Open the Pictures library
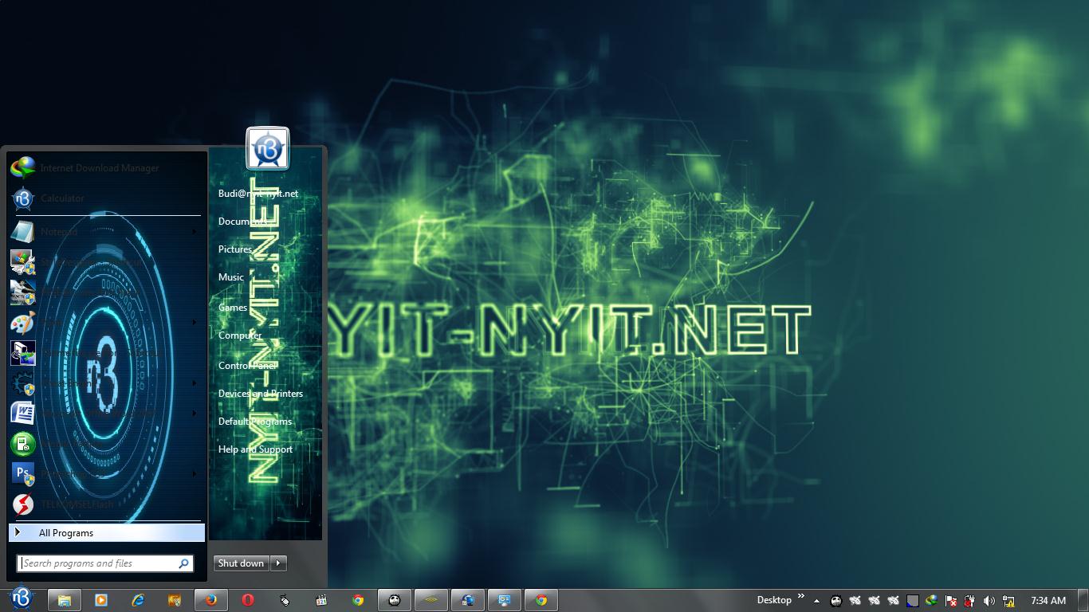The height and width of the screenshot is (612, 1089). point(235,249)
